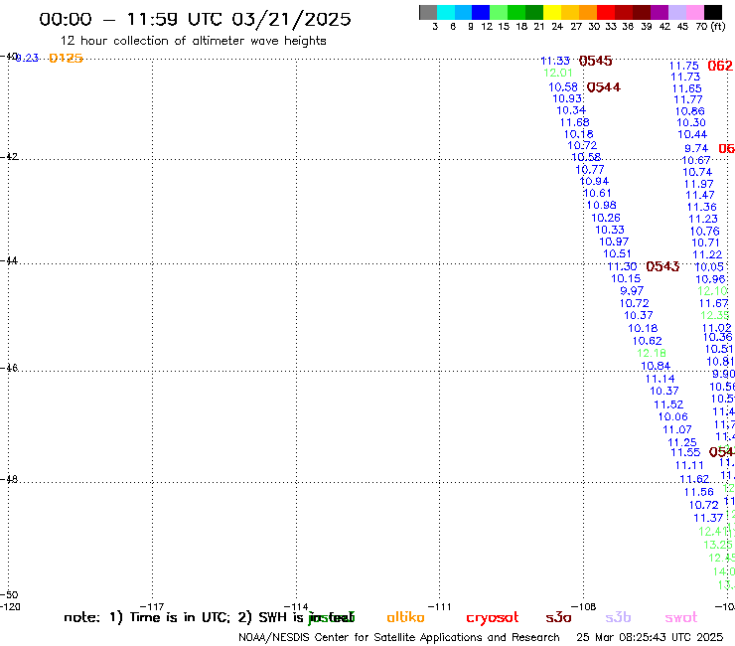Viewport: 735px width, 646px height.
Task: Select the wave height value 11.07
Action: (676, 429)
